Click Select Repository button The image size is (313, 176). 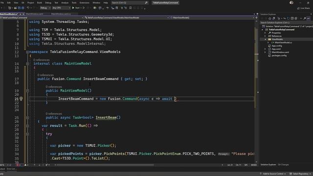click(300, 174)
